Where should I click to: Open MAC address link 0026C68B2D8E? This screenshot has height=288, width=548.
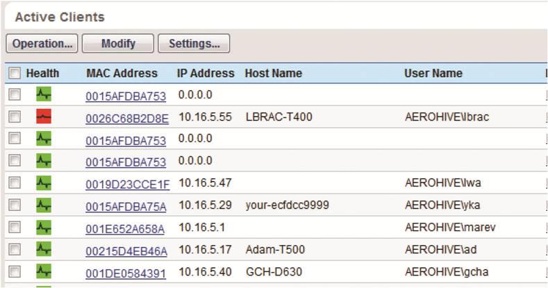click(x=127, y=119)
